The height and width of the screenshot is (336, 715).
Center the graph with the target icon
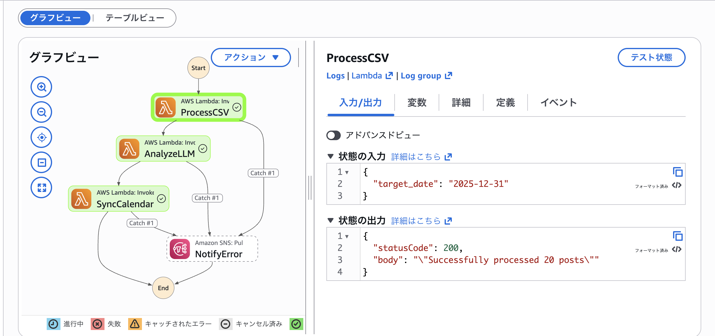pyautogui.click(x=41, y=137)
